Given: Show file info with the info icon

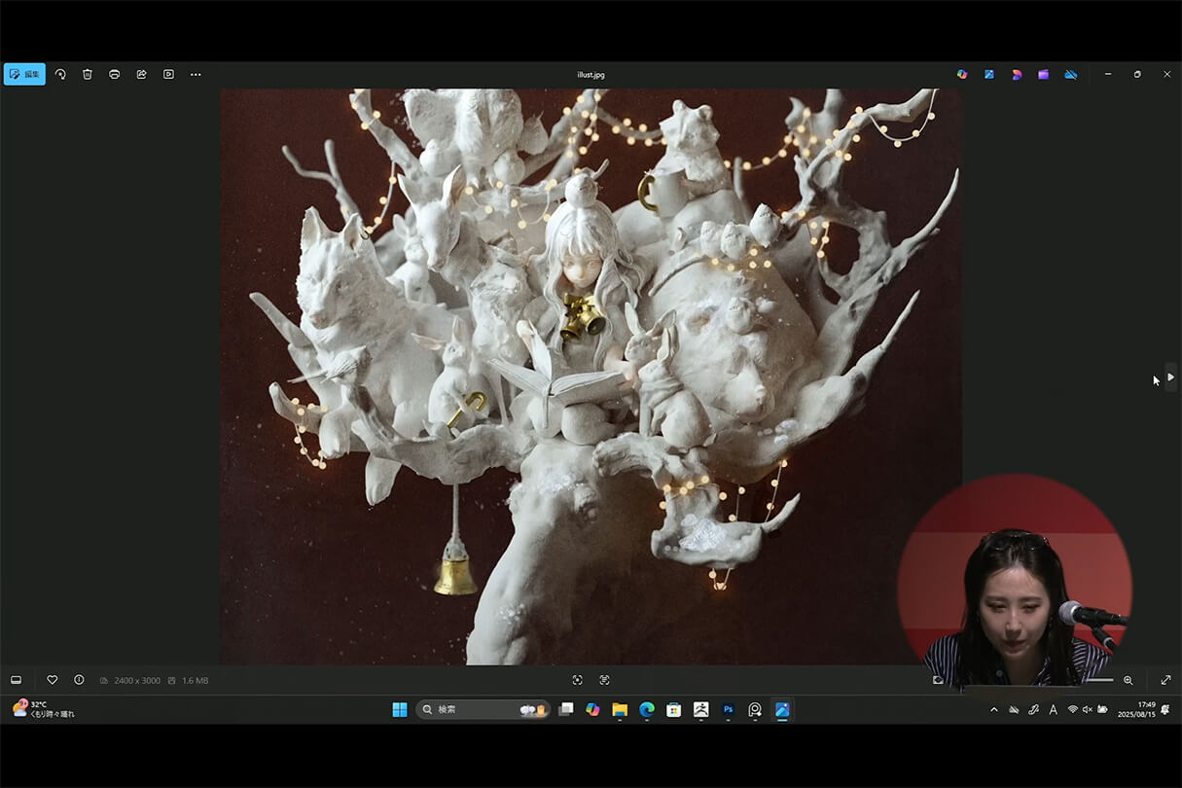Looking at the screenshot, I should point(79,680).
